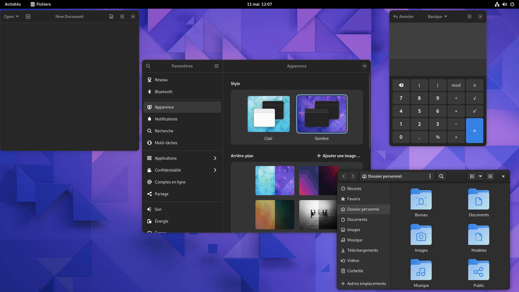Expand the Basique mode dropdown in the calculator
Viewport: 519px width, 292px height.
[x=437, y=16]
